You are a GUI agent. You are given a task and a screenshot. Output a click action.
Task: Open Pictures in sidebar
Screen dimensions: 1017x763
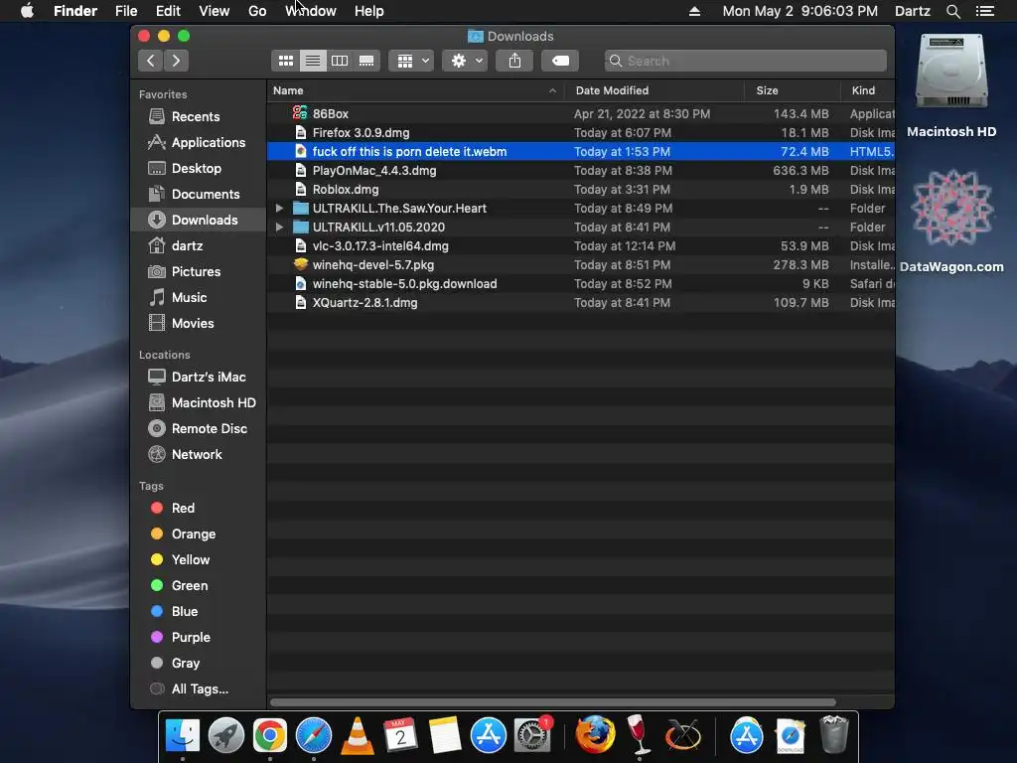[x=198, y=272]
